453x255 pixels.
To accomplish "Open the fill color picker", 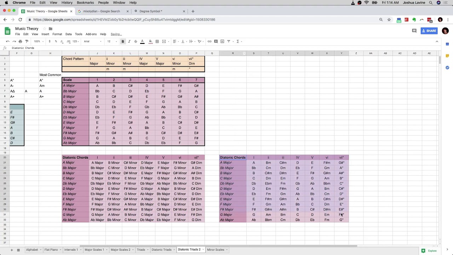I will pyautogui.click(x=150, y=41).
